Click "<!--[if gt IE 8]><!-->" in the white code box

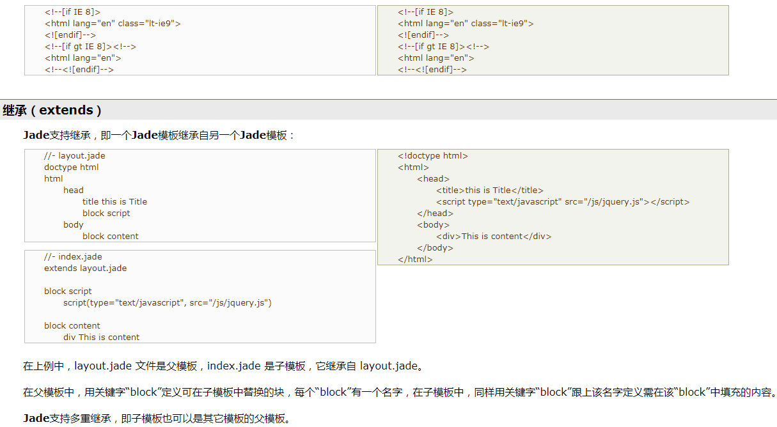[90, 46]
